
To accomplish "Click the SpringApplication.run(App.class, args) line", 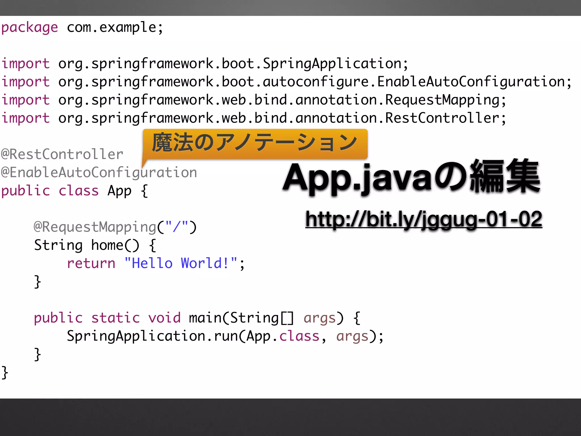I will (x=225, y=336).
